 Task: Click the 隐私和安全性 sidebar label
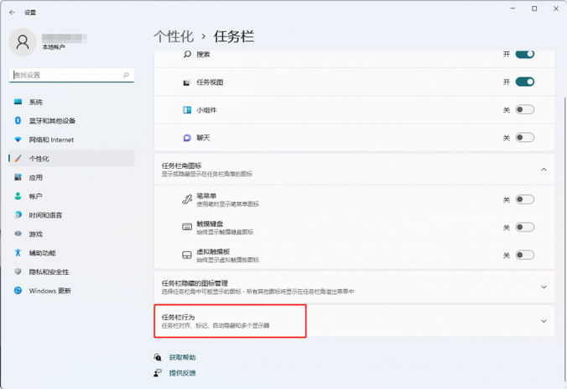pos(49,271)
